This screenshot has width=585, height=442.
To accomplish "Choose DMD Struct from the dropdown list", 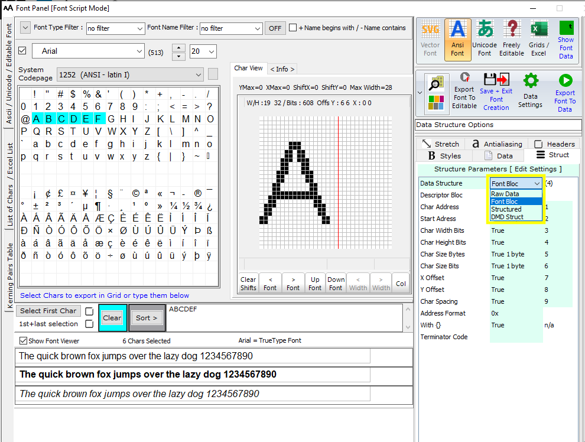I will point(507,217).
